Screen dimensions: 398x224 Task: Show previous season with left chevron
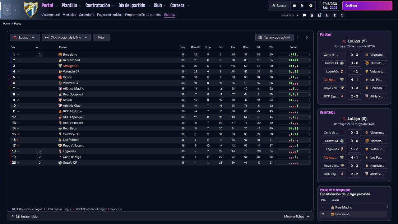click(298, 38)
